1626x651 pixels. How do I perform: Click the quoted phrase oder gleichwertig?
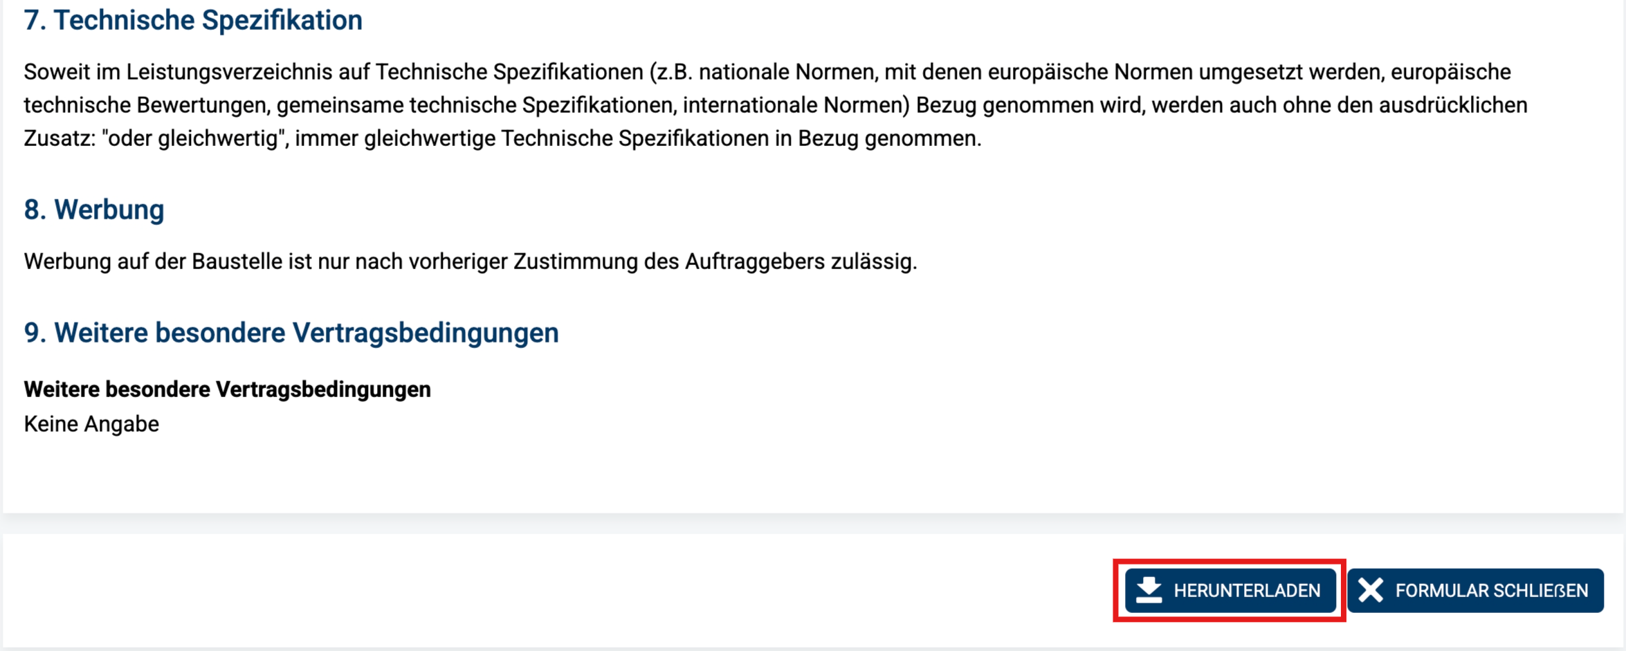(195, 138)
